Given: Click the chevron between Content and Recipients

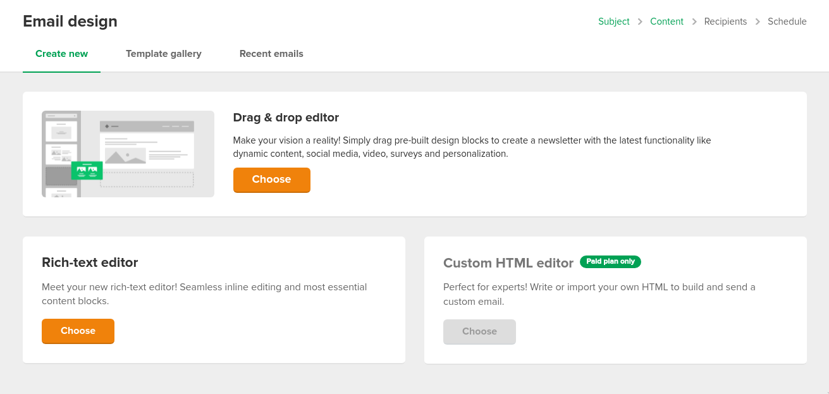Looking at the screenshot, I should 694,22.
